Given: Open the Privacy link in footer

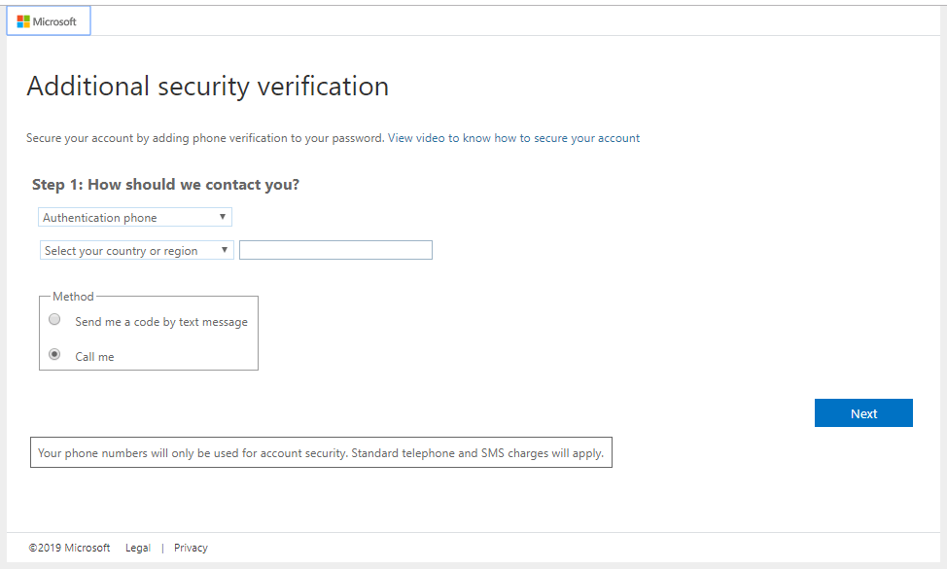Looking at the screenshot, I should coord(191,548).
